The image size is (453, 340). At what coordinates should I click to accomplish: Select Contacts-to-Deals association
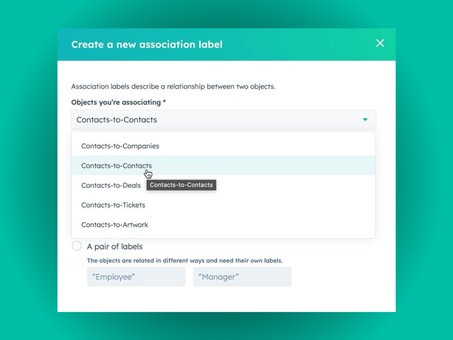111,185
